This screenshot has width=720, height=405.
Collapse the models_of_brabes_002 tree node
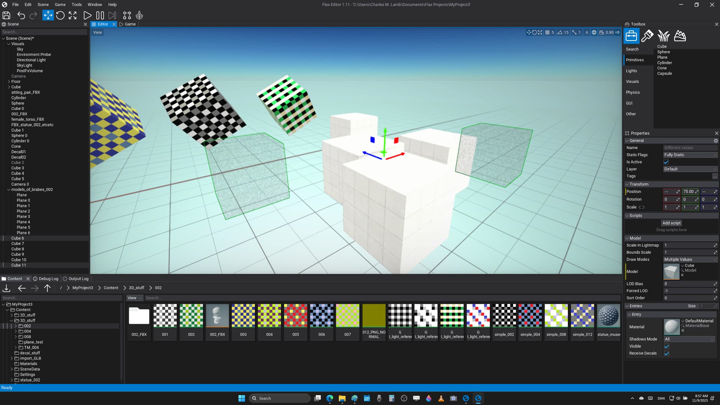pos(9,190)
